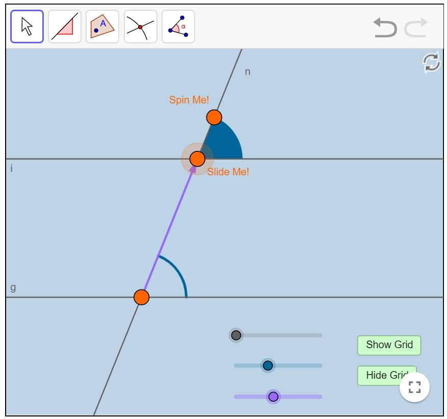Click the line label i
Screen dimensions: 447x419
coord(11,168)
